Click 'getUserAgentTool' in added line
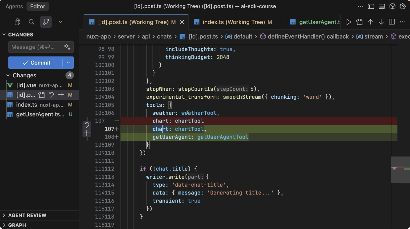410x229 pixels. pyautogui.click(x=223, y=137)
